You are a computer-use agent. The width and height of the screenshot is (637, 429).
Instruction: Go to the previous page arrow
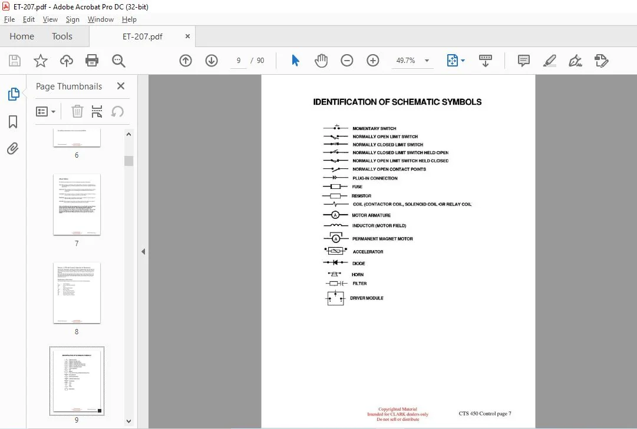(x=186, y=61)
